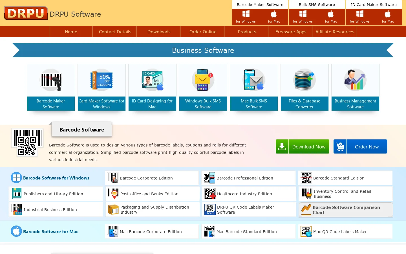The width and height of the screenshot is (406, 254).
Task: Open Mac QR Code Labels Maker
Action: 345,232
